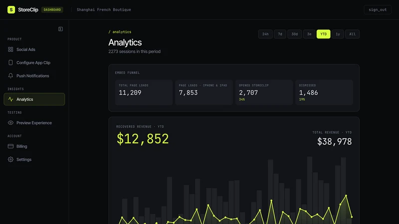The image size is (399, 224).
Task: Click the Opened StoreClip 2,707 card
Action: coord(264,93)
